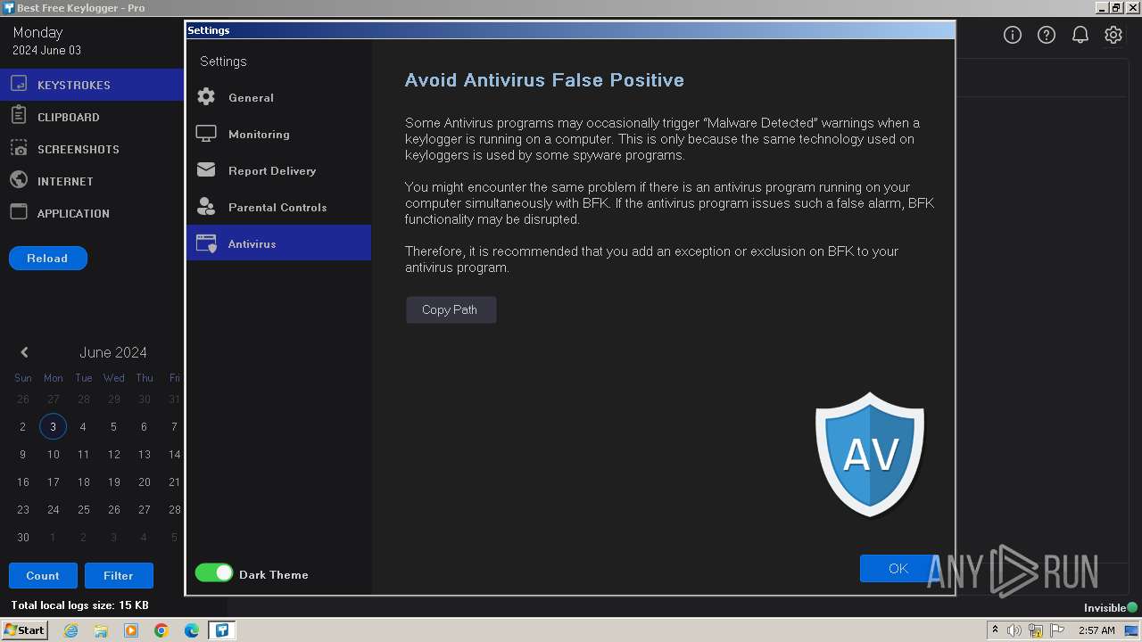
Task: Click the Screenshots camera icon
Action: [19, 148]
